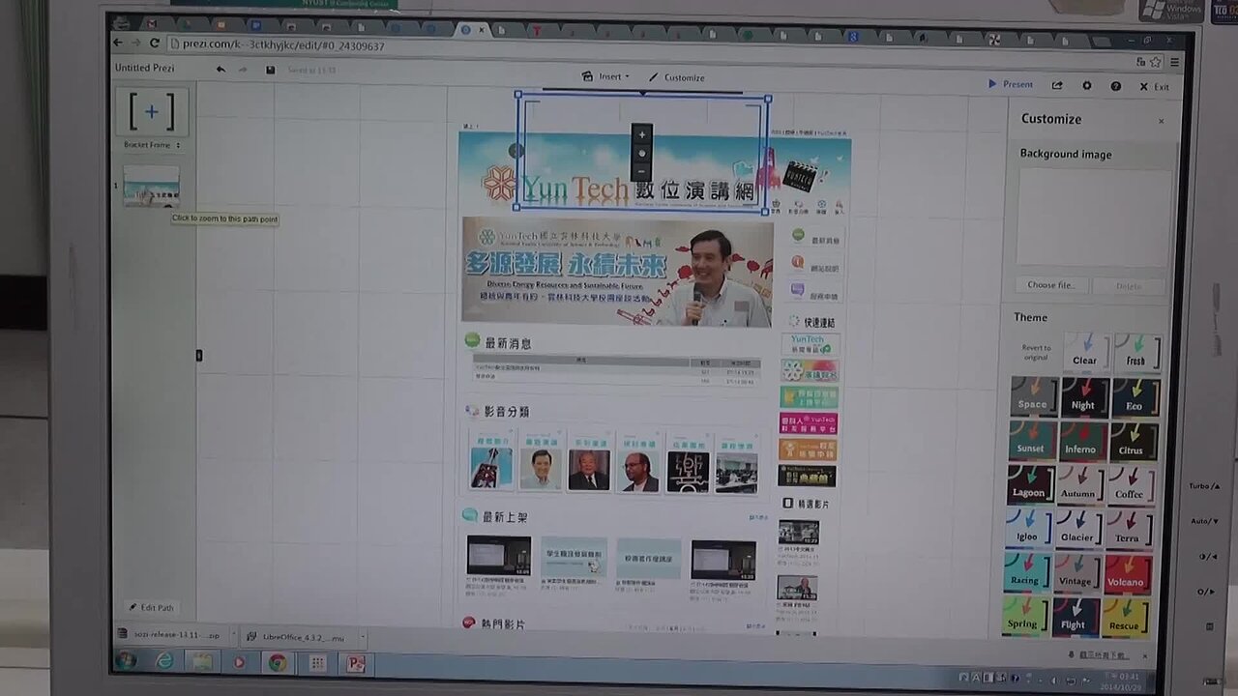This screenshot has width=1238, height=696.
Task: Open Windows Media Player from taskbar
Action: click(239, 662)
